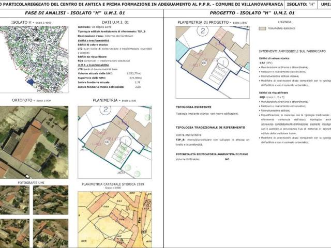The width and height of the screenshot is (331, 248).
Task: Click the 'DATI U.M.I. 01' title
Action: click(x=115, y=22)
